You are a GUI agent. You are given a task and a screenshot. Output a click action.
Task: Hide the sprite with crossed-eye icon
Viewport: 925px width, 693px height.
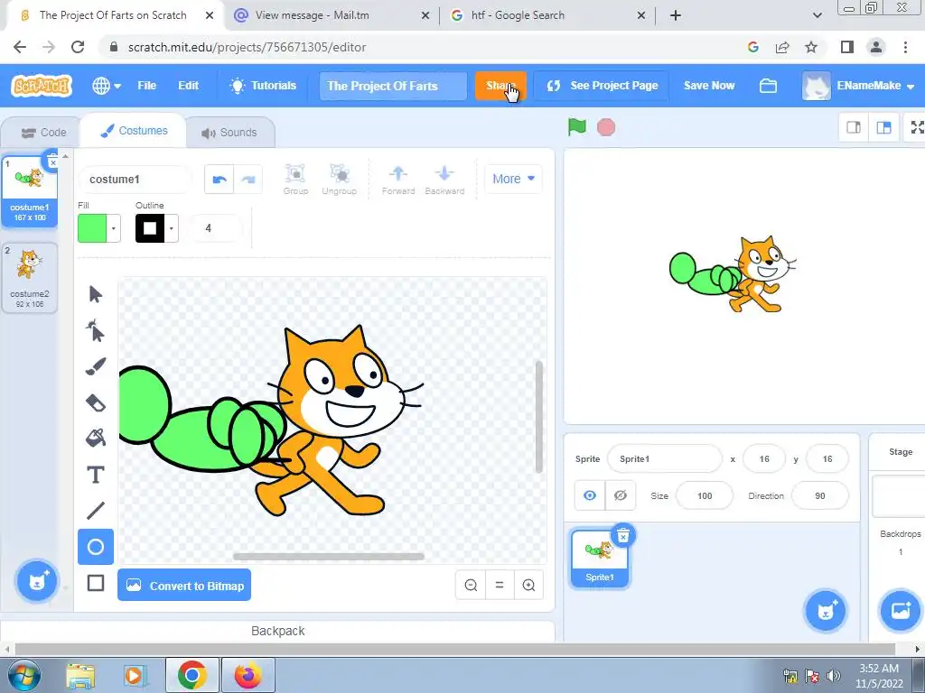(x=621, y=495)
